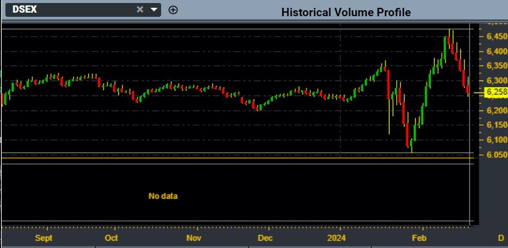Click the D interval label at bottom right
Image resolution: width=508 pixels, height=248 pixels.
(501, 238)
